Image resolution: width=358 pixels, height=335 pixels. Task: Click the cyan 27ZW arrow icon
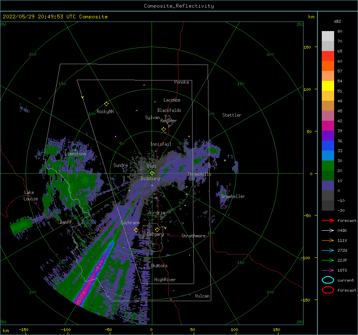[328, 251]
